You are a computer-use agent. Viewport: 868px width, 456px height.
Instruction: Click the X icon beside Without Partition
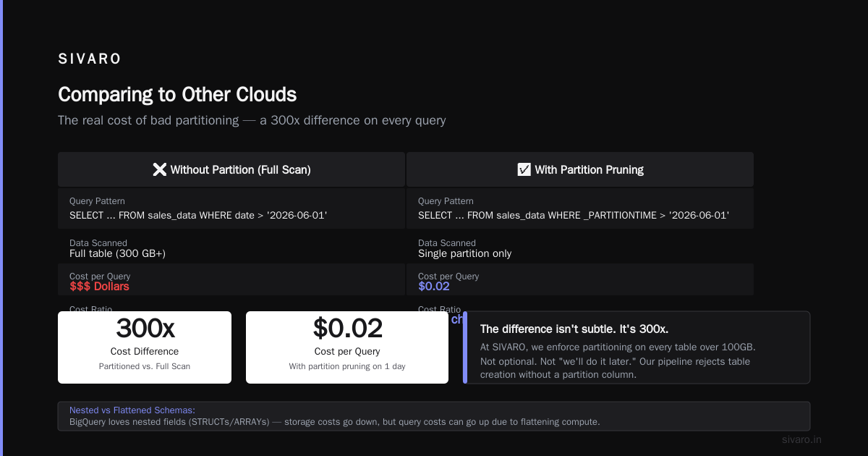(x=160, y=169)
